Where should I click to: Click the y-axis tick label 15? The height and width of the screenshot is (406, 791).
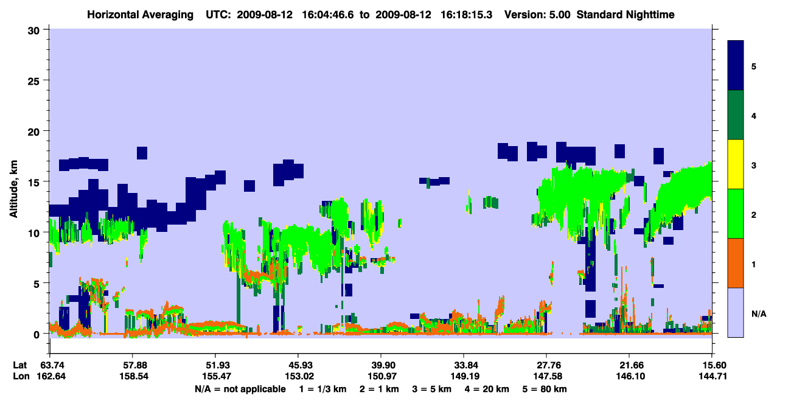[x=35, y=182]
